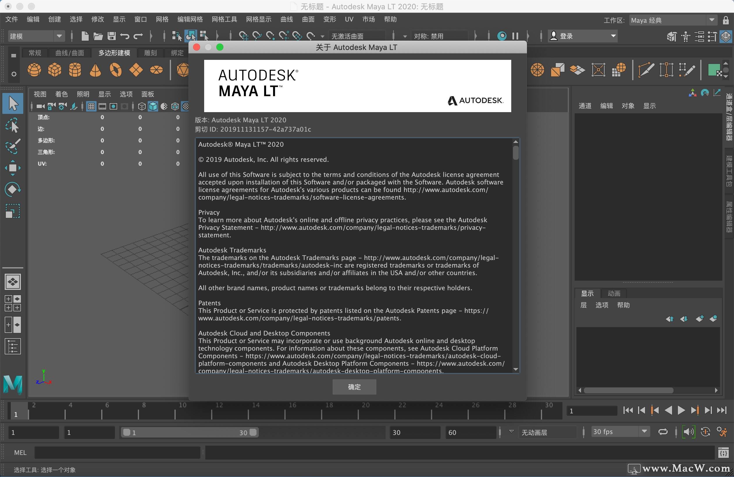Open the shelf menu hamburger icon
734x477 pixels.
coord(14,55)
